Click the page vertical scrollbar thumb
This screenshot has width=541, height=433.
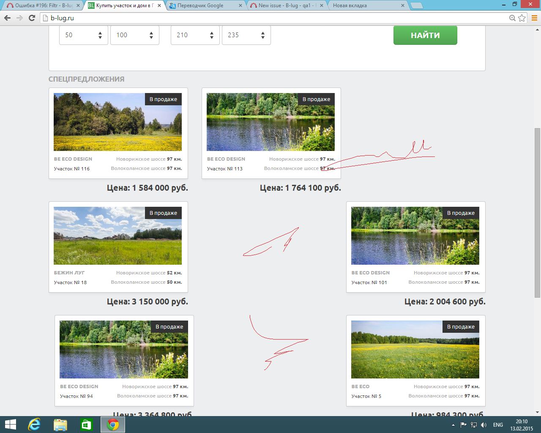537,211
